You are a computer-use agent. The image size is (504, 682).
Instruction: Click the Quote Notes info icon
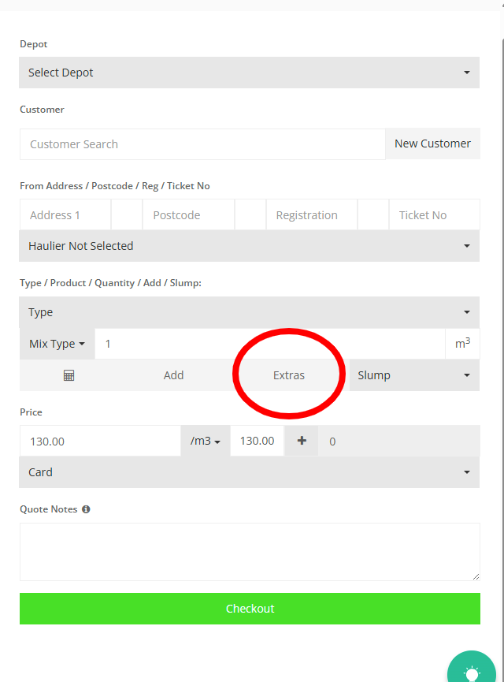click(86, 509)
